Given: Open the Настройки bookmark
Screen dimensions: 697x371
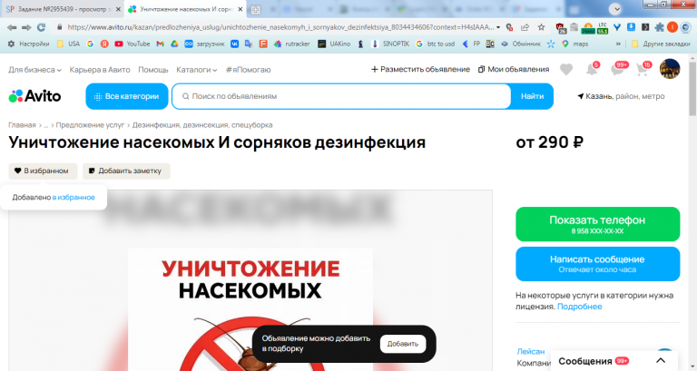Looking at the screenshot, I should 28,44.
